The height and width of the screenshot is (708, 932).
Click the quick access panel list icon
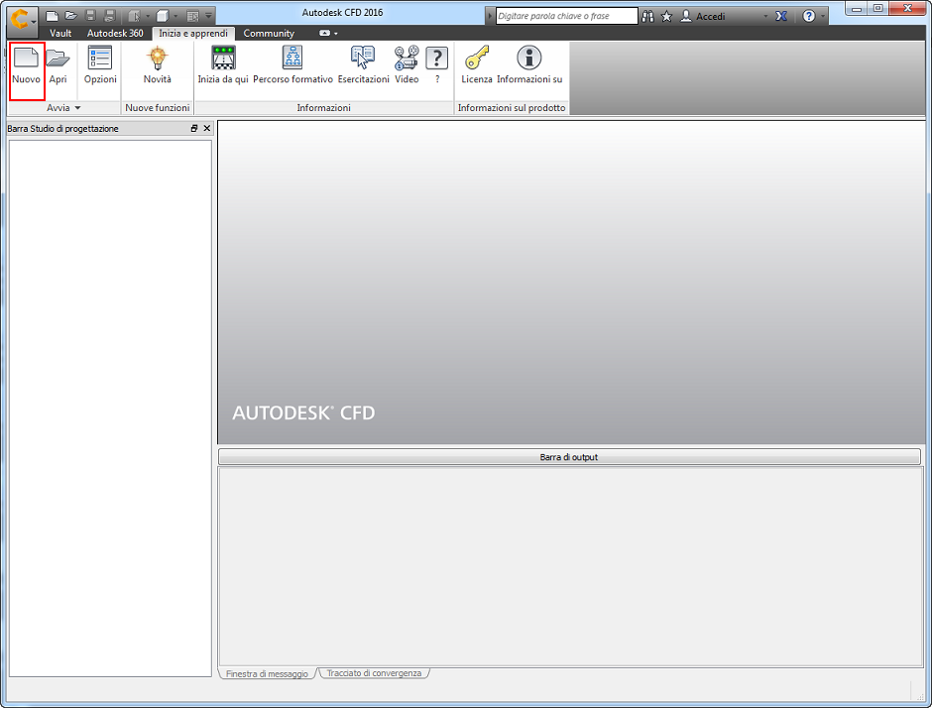click(x=192, y=16)
